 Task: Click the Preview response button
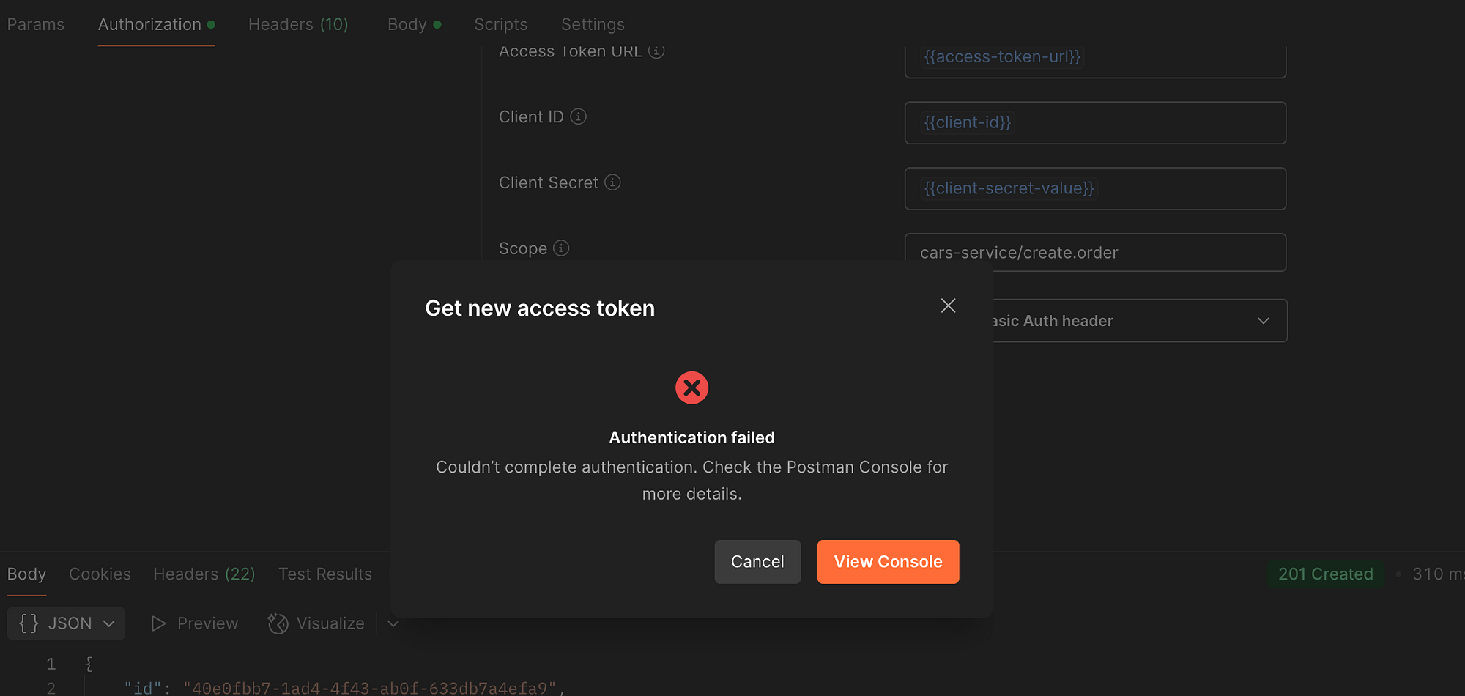pos(194,623)
